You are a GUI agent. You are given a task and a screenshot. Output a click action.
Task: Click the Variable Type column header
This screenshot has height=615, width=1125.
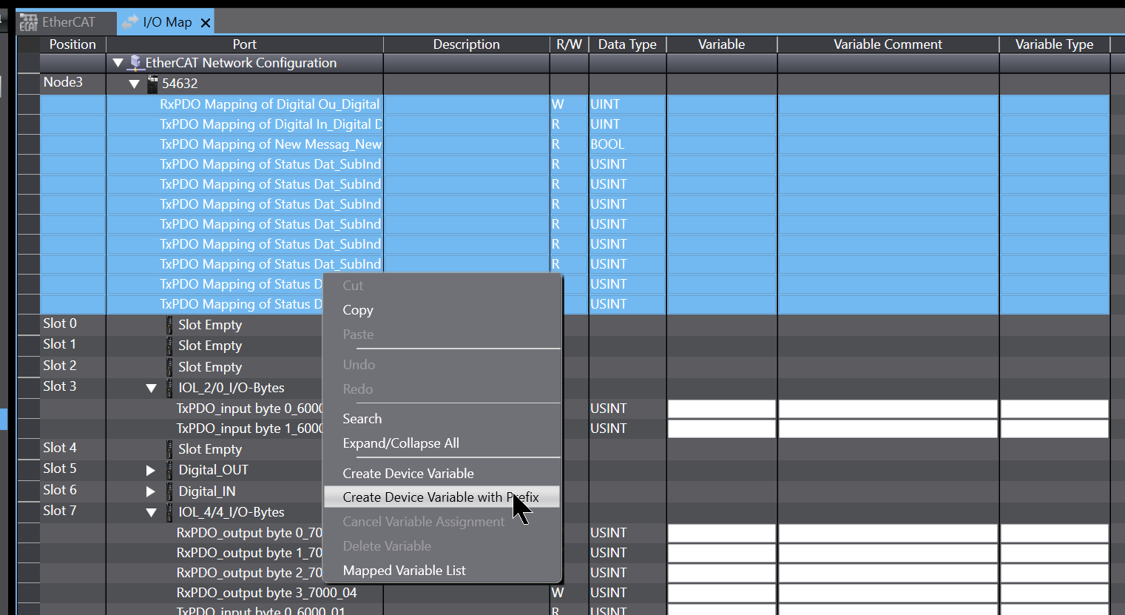click(1055, 44)
